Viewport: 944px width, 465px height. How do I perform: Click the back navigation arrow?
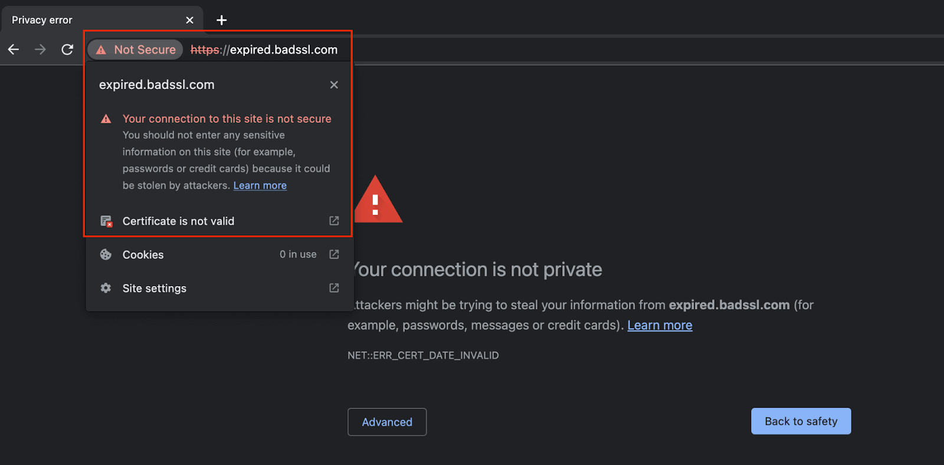pyautogui.click(x=13, y=50)
